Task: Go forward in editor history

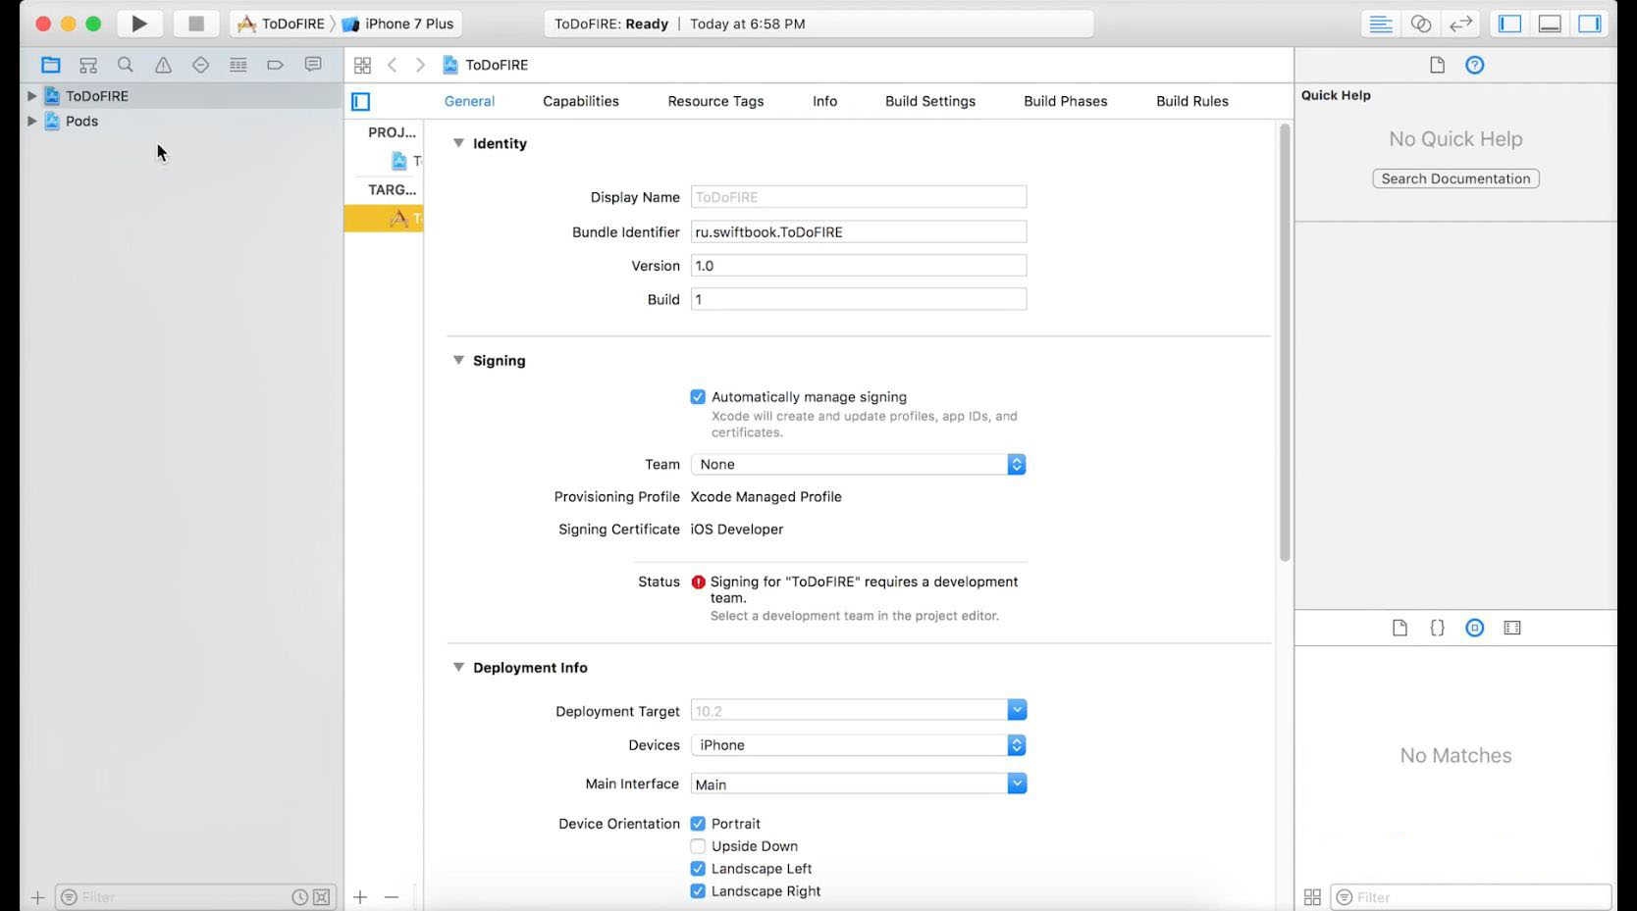Action: click(420, 65)
